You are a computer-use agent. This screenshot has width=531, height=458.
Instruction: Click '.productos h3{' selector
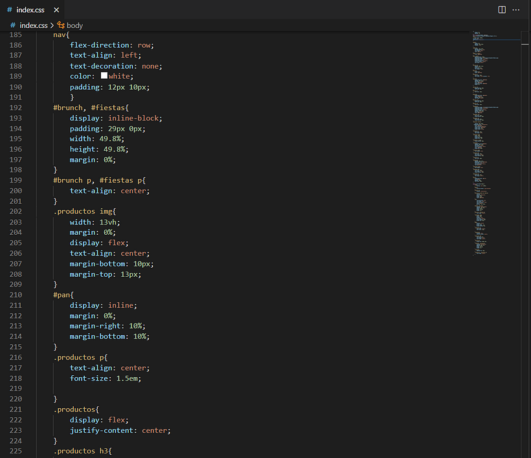82,452
